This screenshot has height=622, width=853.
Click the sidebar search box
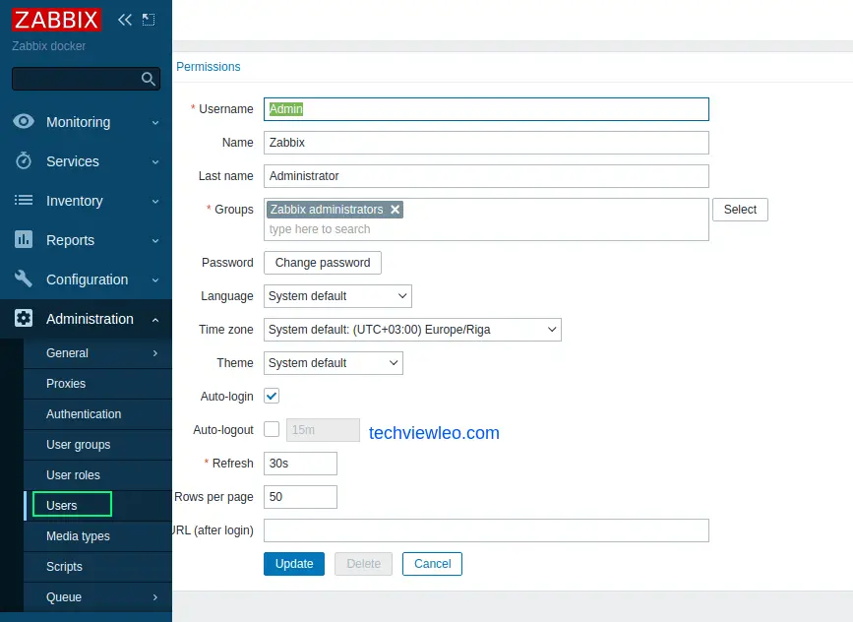pyautogui.click(x=86, y=79)
